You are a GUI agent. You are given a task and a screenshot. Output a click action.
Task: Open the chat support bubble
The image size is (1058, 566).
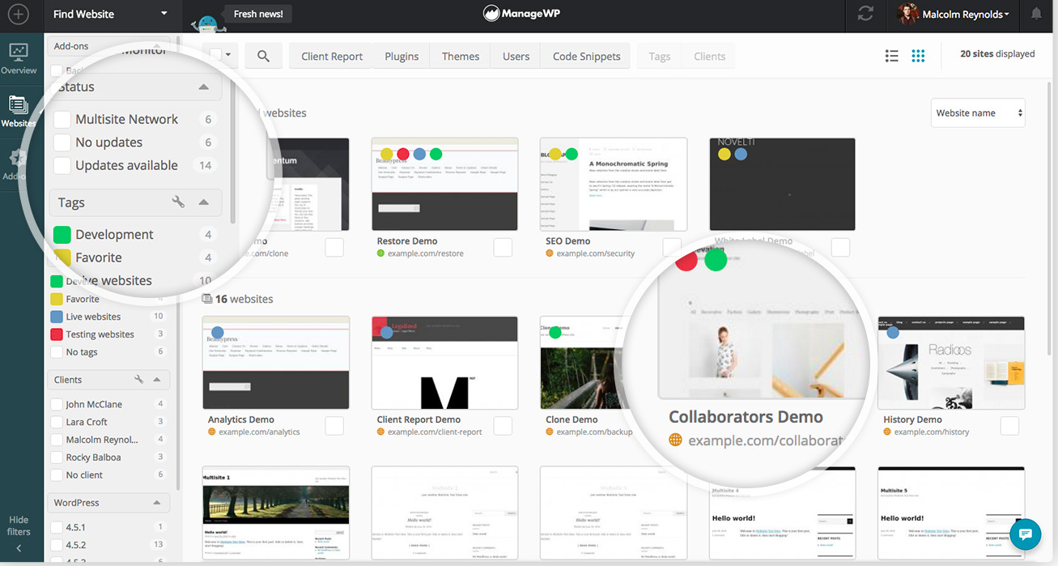pyautogui.click(x=1025, y=534)
